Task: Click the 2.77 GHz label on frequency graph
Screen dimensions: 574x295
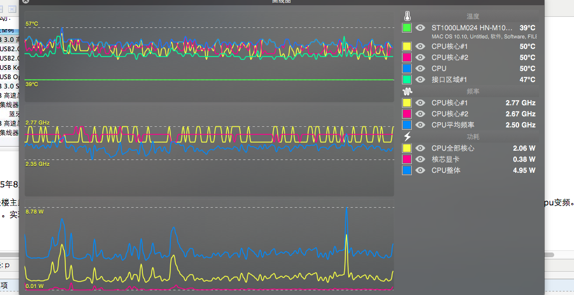Action: (37, 123)
